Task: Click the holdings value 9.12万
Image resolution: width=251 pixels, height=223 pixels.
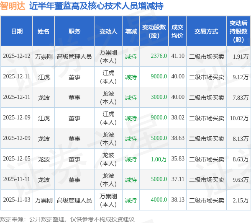Action: tap(241, 77)
